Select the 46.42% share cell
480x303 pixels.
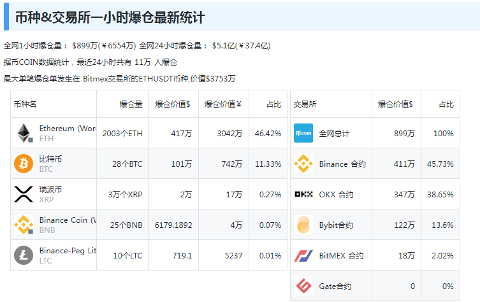point(268,133)
